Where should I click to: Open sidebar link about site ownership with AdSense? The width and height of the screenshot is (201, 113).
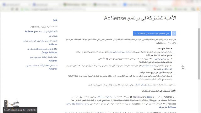tap(41, 31)
